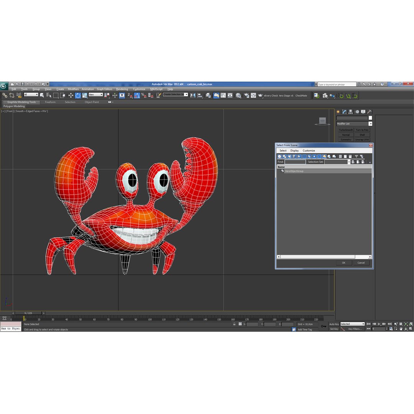This screenshot has width=414, height=414.
Task: Click the object color swatch in Modify panel
Action: 370,118
